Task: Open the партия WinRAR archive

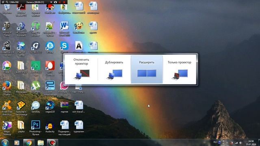Action: (x=64, y=107)
